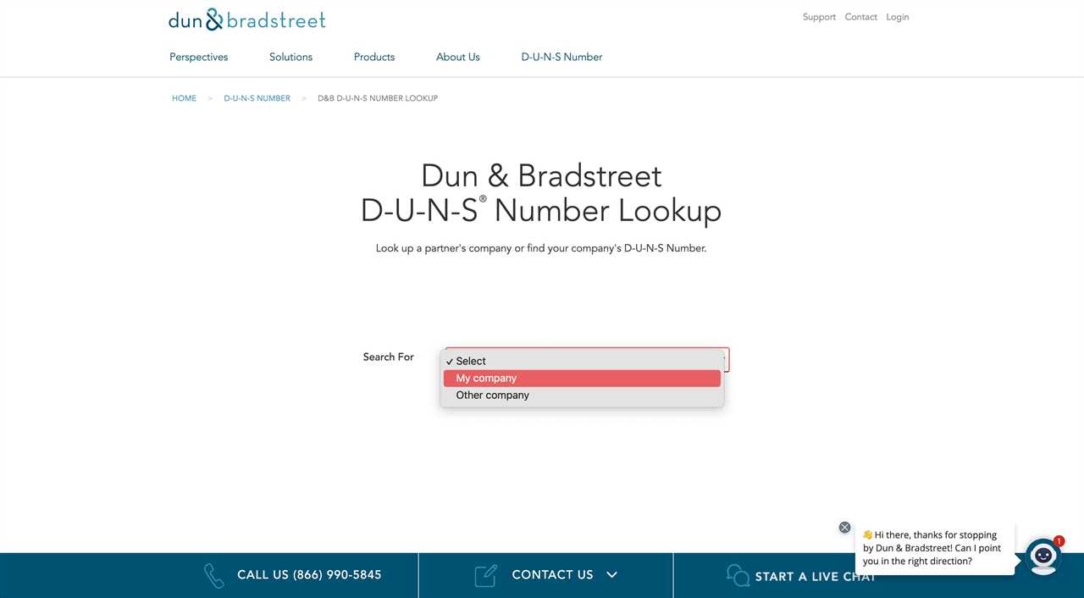Click the 'Search For' label
Viewport: 1084px width, 598px height.
388,357
